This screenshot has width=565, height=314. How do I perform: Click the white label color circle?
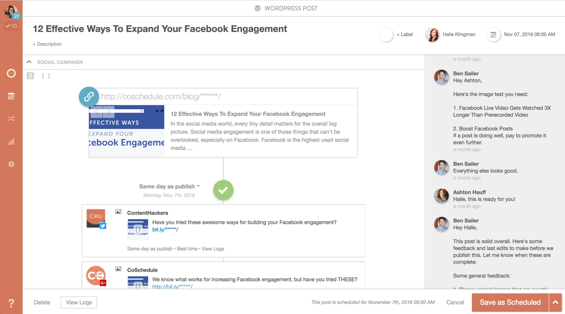pos(386,35)
